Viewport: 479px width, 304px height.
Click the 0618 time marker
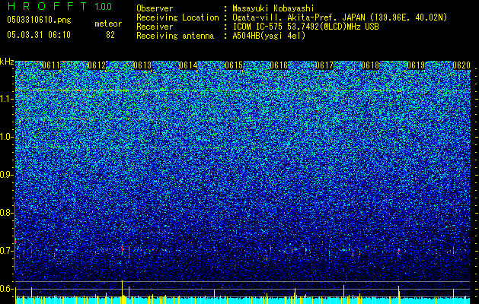[370, 65]
